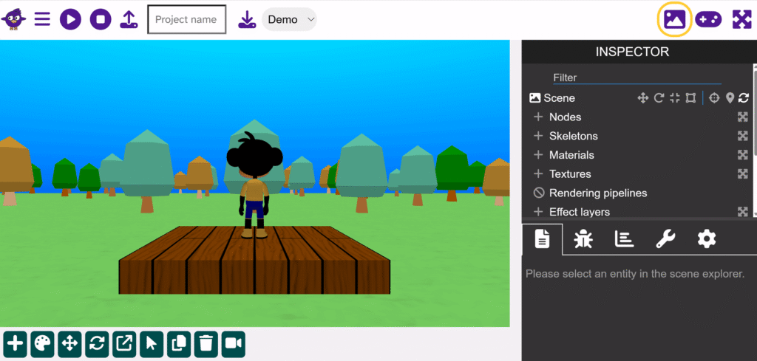Open the Demo dropdown
The height and width of the screenshot is (361, 757).
[289, 19]
